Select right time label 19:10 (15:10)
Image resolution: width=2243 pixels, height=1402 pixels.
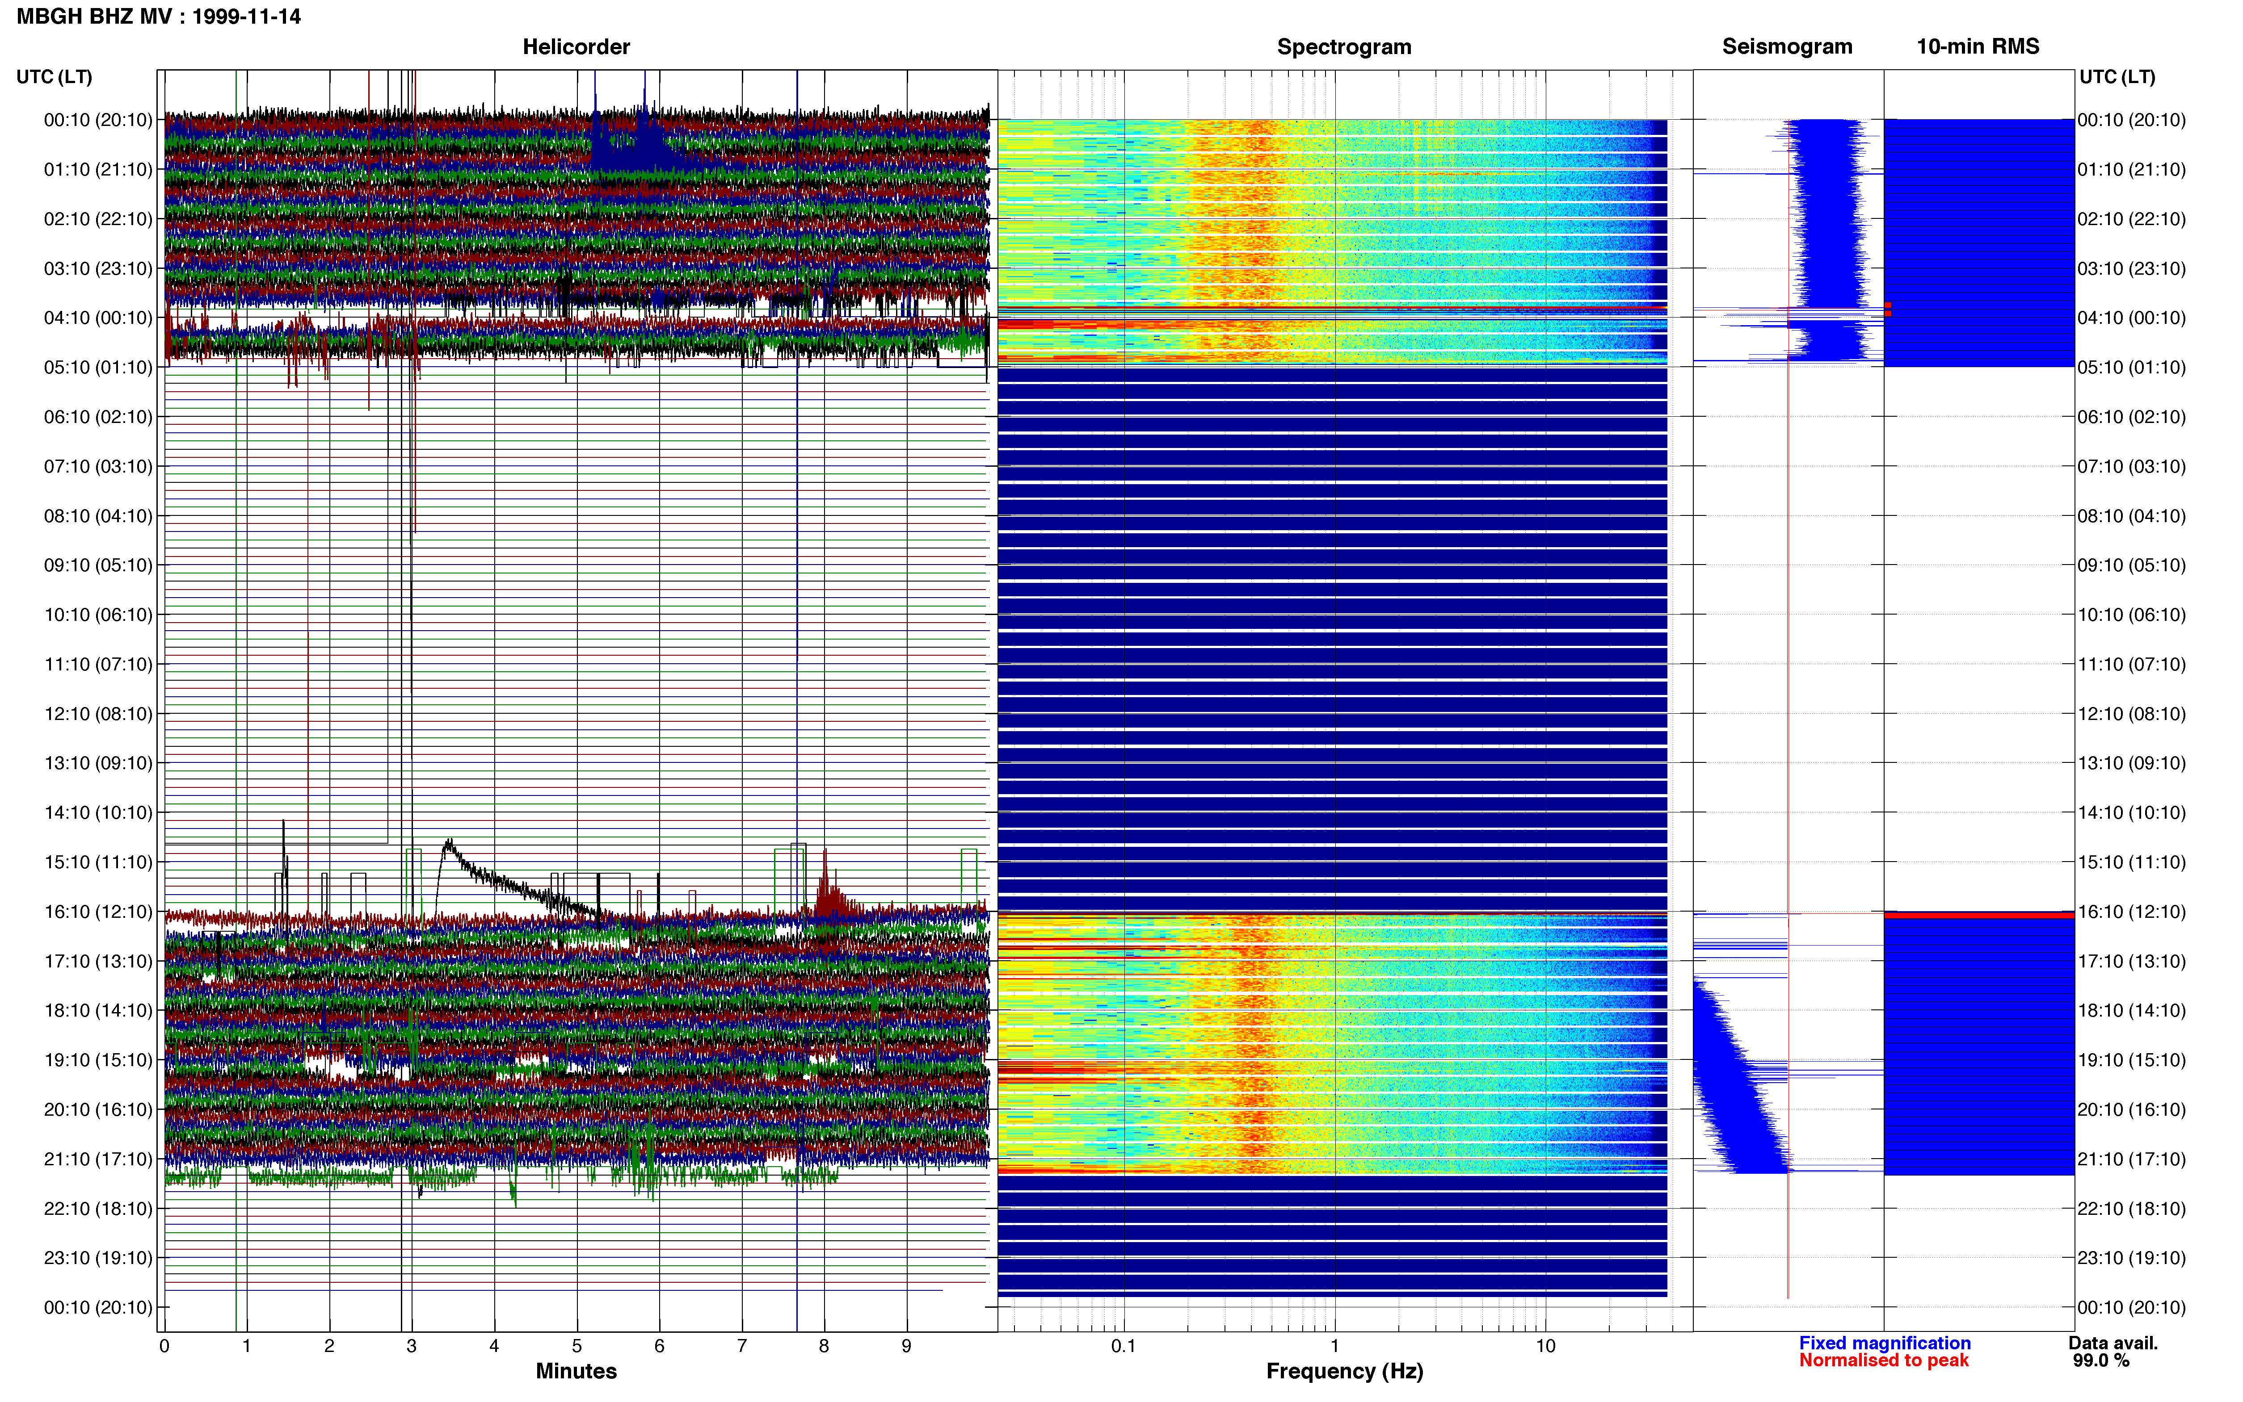2132,1060
